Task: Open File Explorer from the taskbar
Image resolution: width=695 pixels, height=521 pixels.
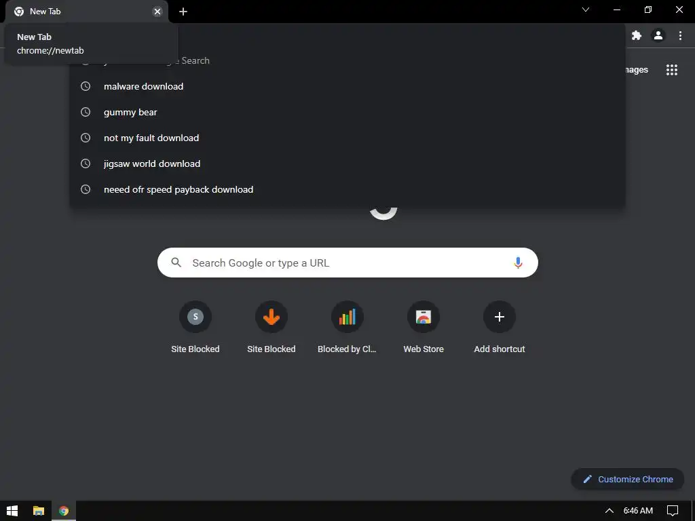Action: pyautogui.click(x=39, y=511)
